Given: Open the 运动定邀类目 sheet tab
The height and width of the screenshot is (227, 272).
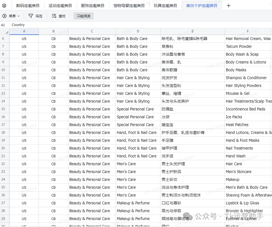Looking at the screenshot, I should point(60,6).
